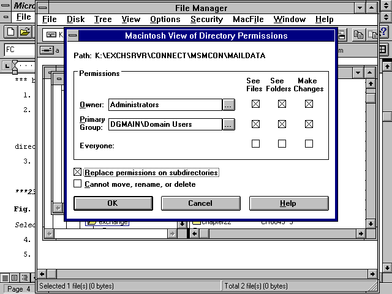Select chapter22 folder in file list
Image resolution: width=392 pixels, height=294 pixels.
tap(212, 222)
